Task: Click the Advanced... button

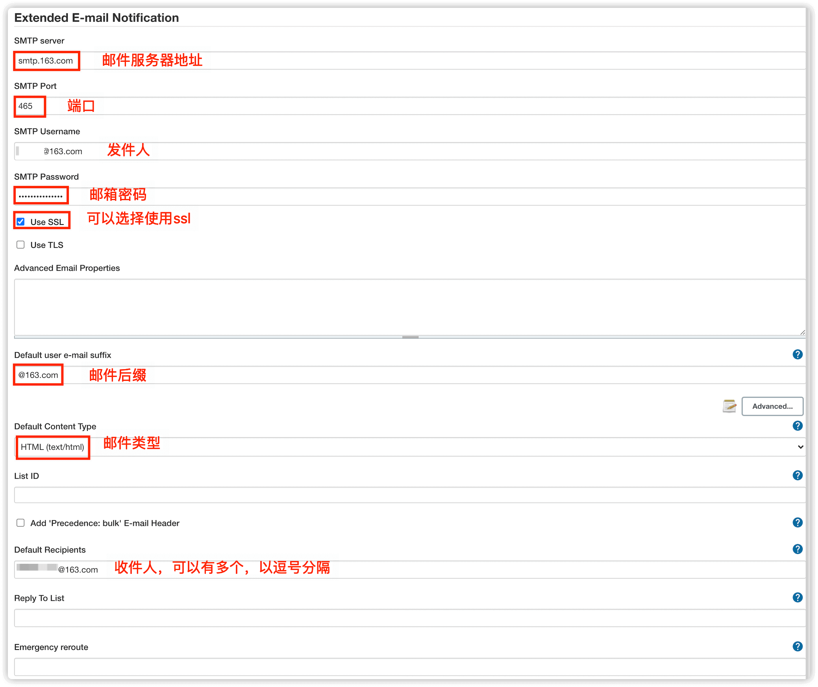Action: [x=772, y=406]
